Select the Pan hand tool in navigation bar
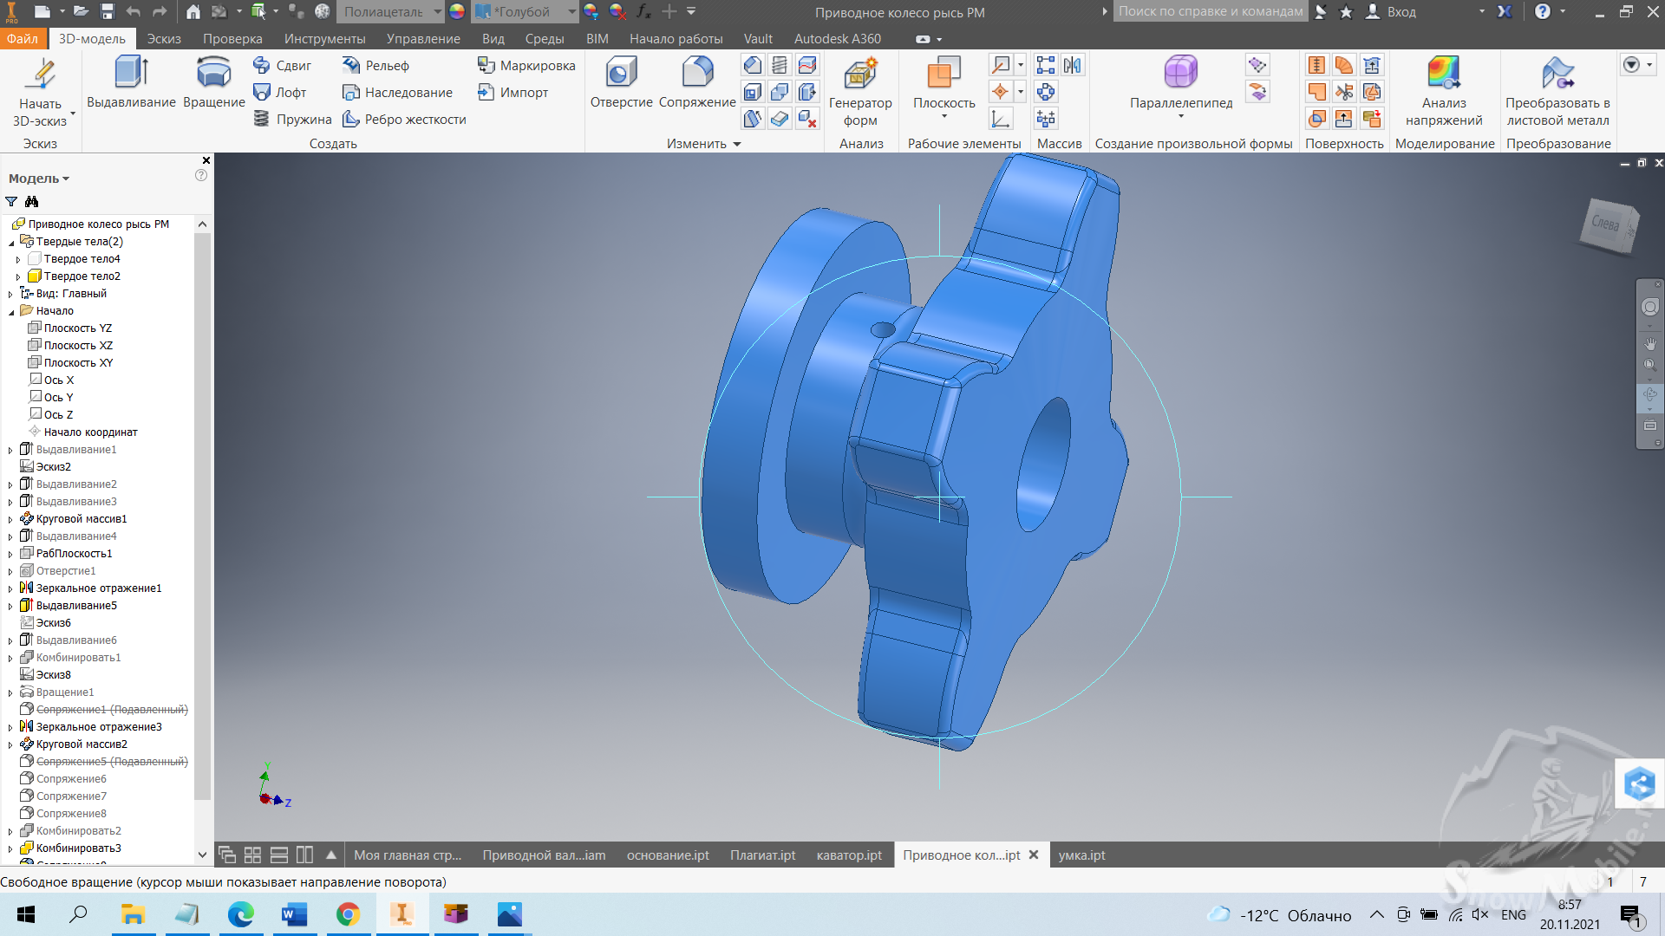Image resolution: width=1665 pixels, height=936 pixels. point(1650,344)
